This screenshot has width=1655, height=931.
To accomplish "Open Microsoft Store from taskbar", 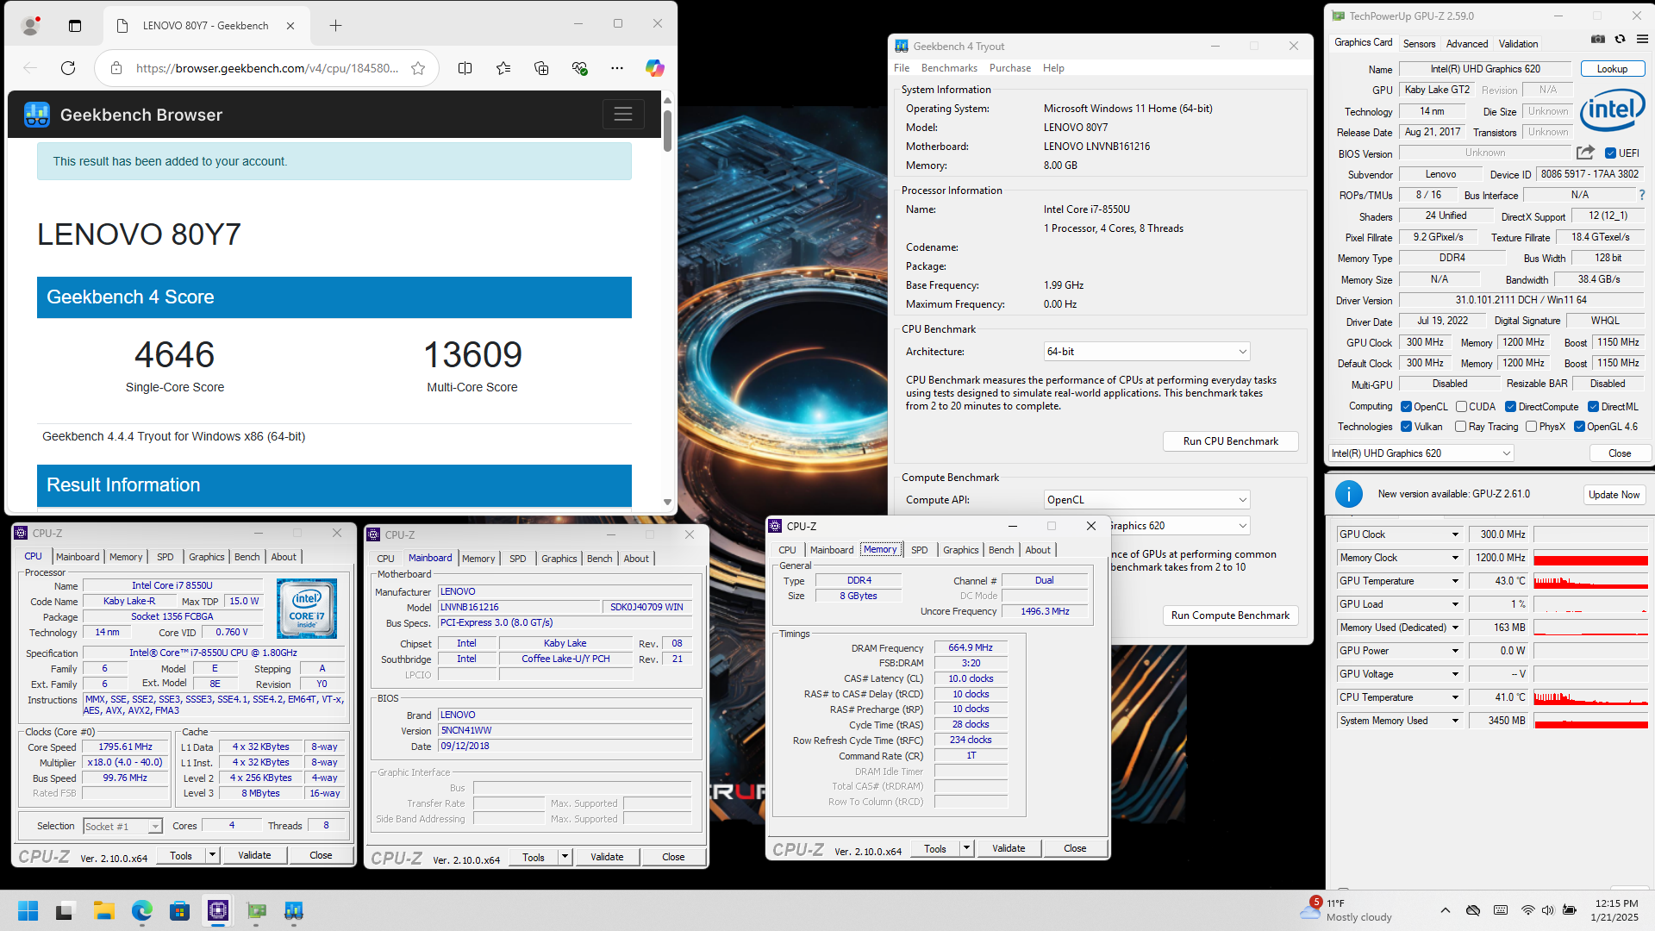I will [x=179, y=911].
